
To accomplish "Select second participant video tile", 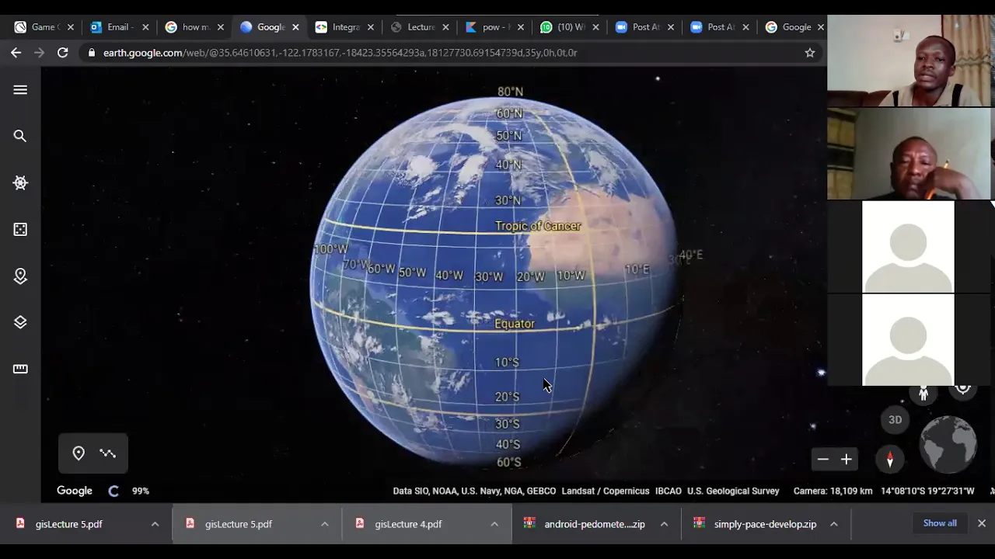I will pos(910,154).
